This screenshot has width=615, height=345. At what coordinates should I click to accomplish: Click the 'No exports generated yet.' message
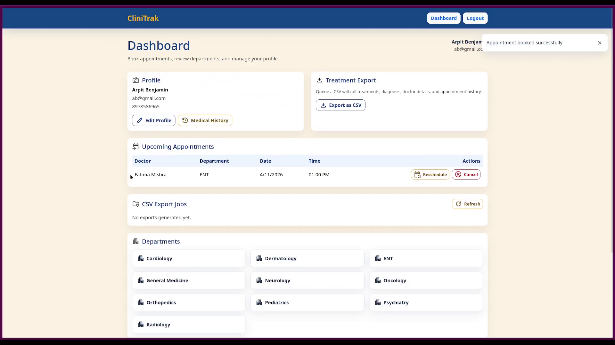tap(161, 218)
